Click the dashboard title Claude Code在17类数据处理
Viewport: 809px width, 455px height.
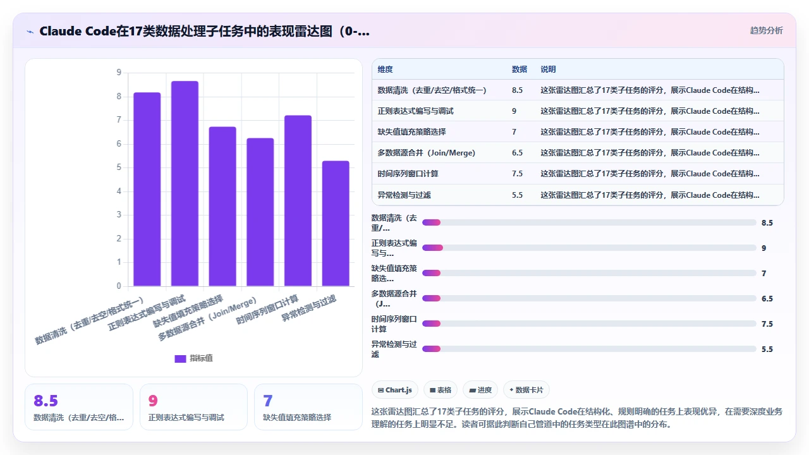(205, 31)
